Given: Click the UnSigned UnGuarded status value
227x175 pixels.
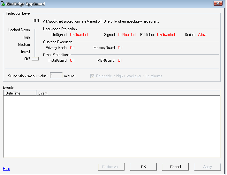Looking at the screenshot, I should click(79, 35).
